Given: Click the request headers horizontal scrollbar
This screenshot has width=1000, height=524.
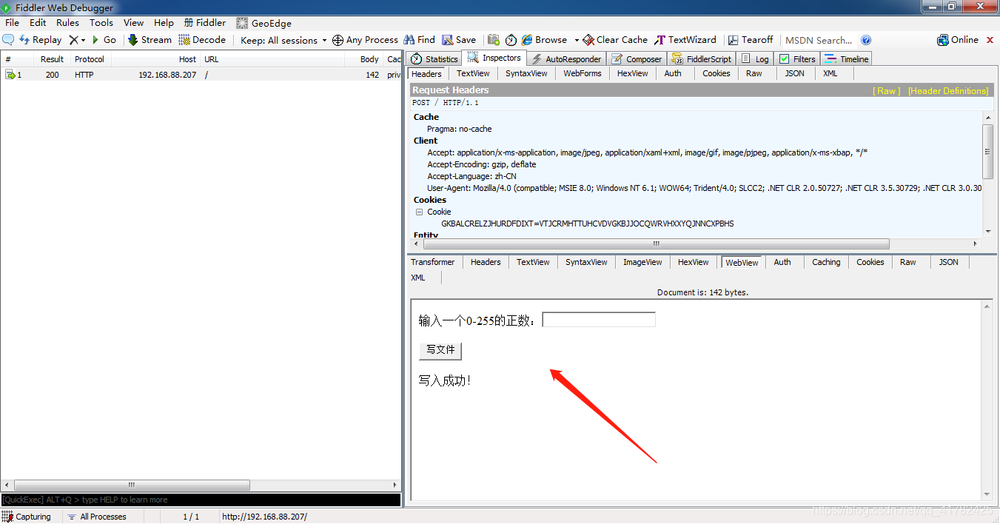Looking at the screenshot, I should (x=655, y=243).
